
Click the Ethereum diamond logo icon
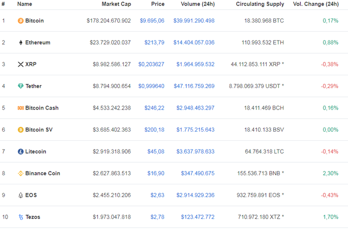[x=20, y=43]
